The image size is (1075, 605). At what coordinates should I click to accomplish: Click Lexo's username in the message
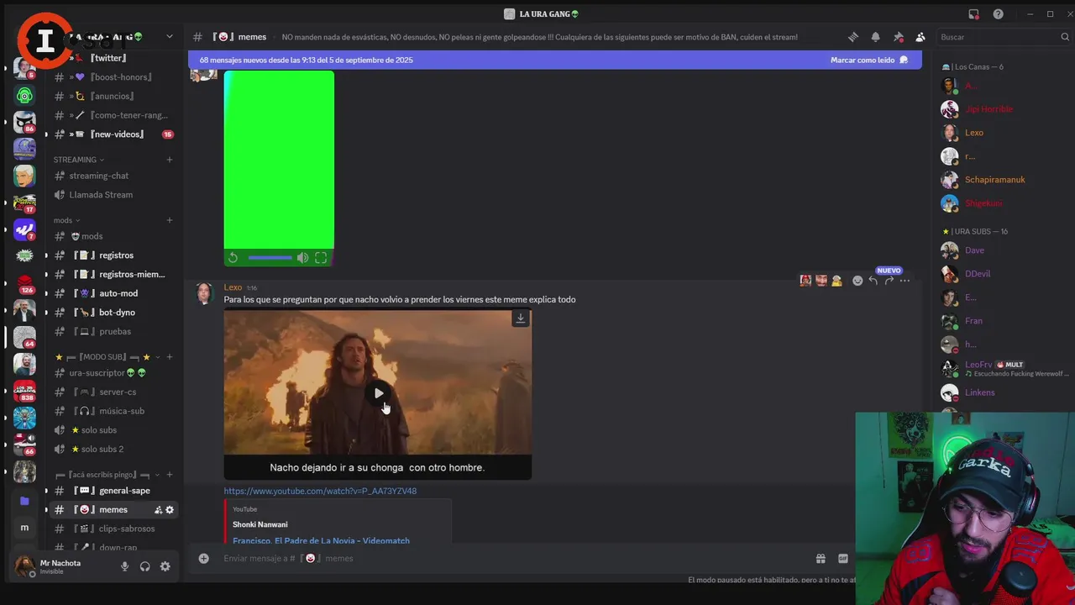click(x=233, y=287)
